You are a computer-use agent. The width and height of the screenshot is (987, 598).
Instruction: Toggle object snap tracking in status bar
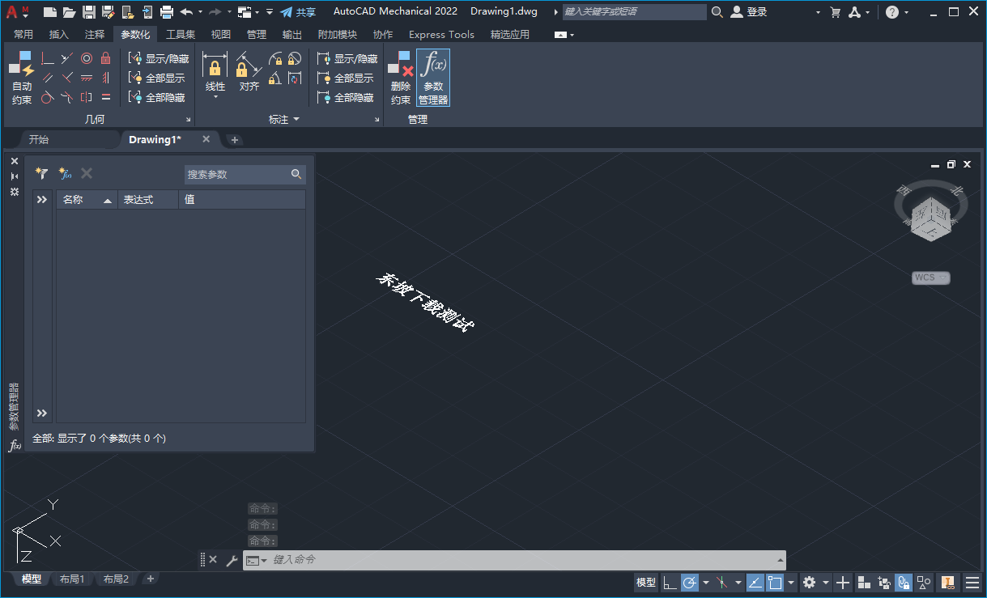(755, 583)
